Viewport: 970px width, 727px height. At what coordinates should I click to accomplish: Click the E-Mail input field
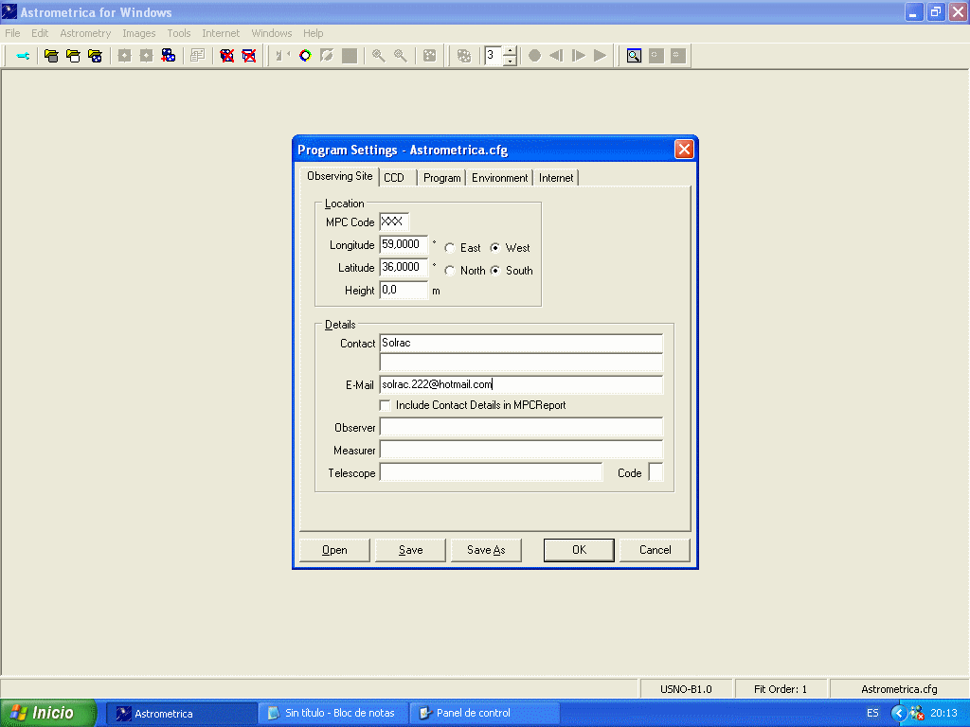pos(521,384)
